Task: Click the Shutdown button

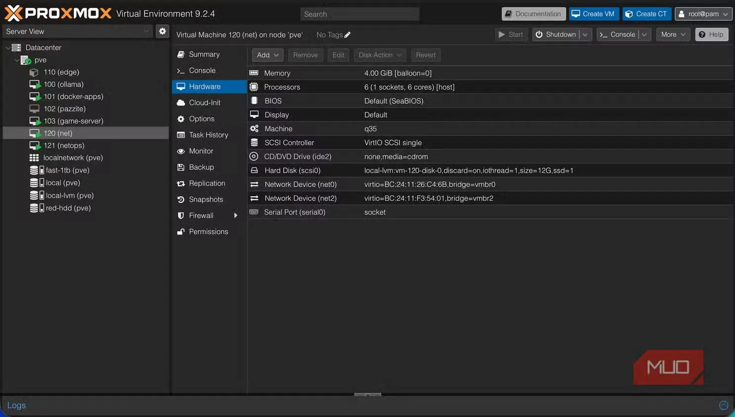Action: pyautogui.click(x=556, y=35)
